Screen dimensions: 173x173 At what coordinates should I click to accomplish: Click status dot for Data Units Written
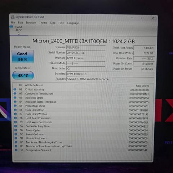[x=15, y=114]
